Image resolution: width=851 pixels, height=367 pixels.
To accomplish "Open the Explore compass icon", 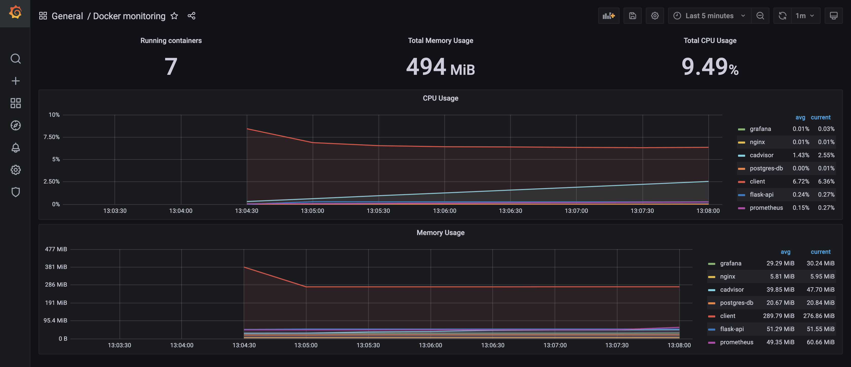I will (x=15, y=125).
